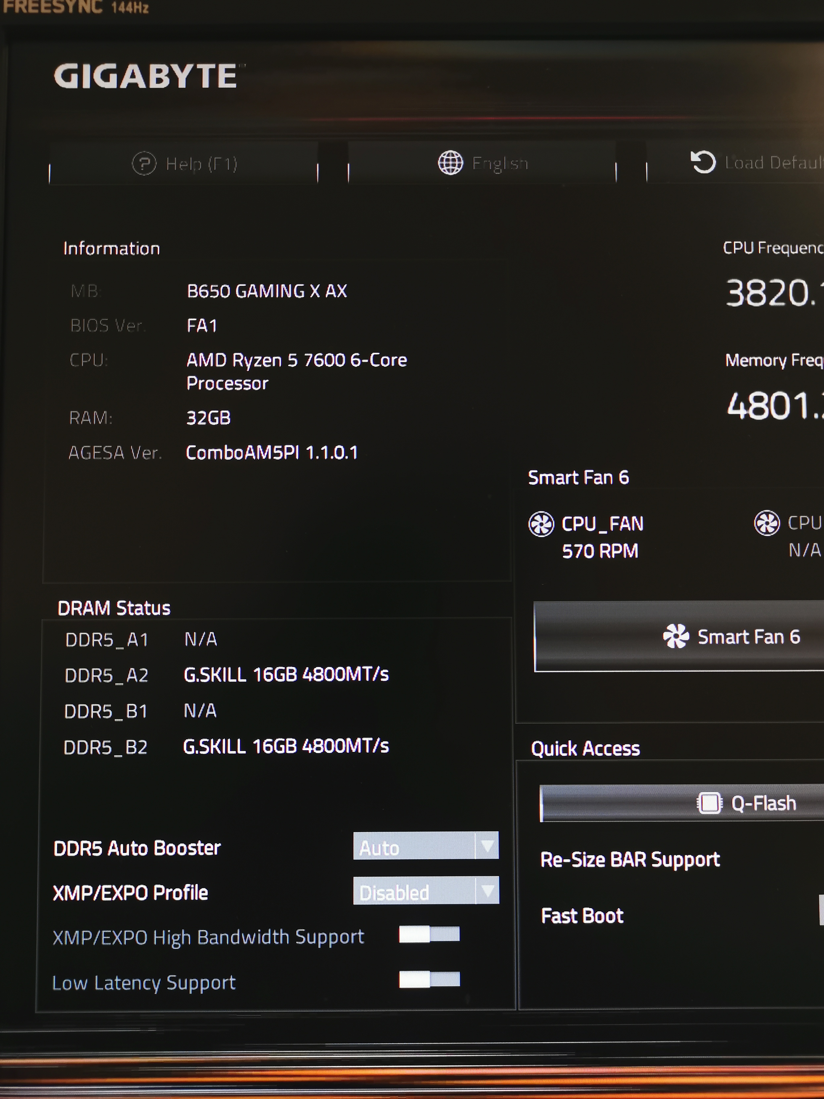Select the English language menu item
824x1099 pixels.
click(499, 163)
